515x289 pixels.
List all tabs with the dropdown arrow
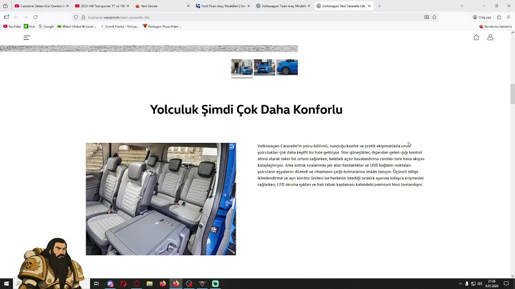[x=461, y=6]
